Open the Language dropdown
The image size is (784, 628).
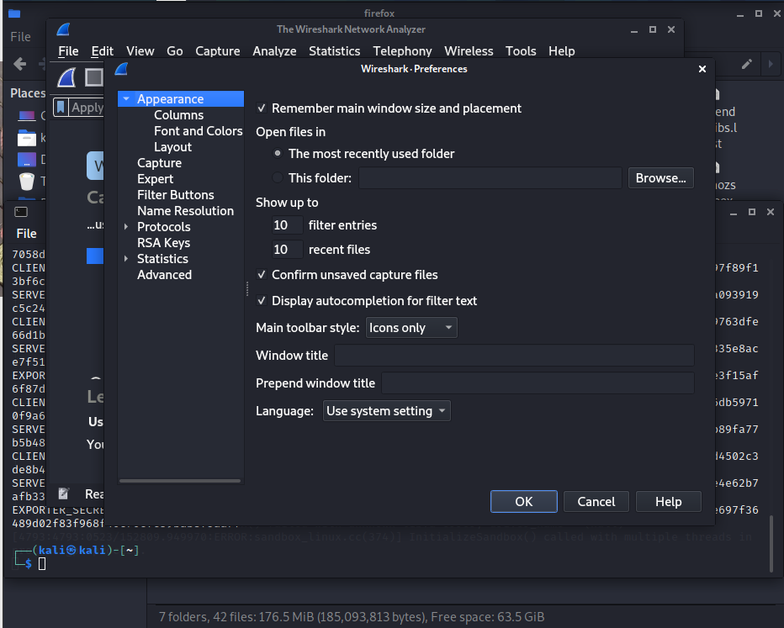[387, 411]
